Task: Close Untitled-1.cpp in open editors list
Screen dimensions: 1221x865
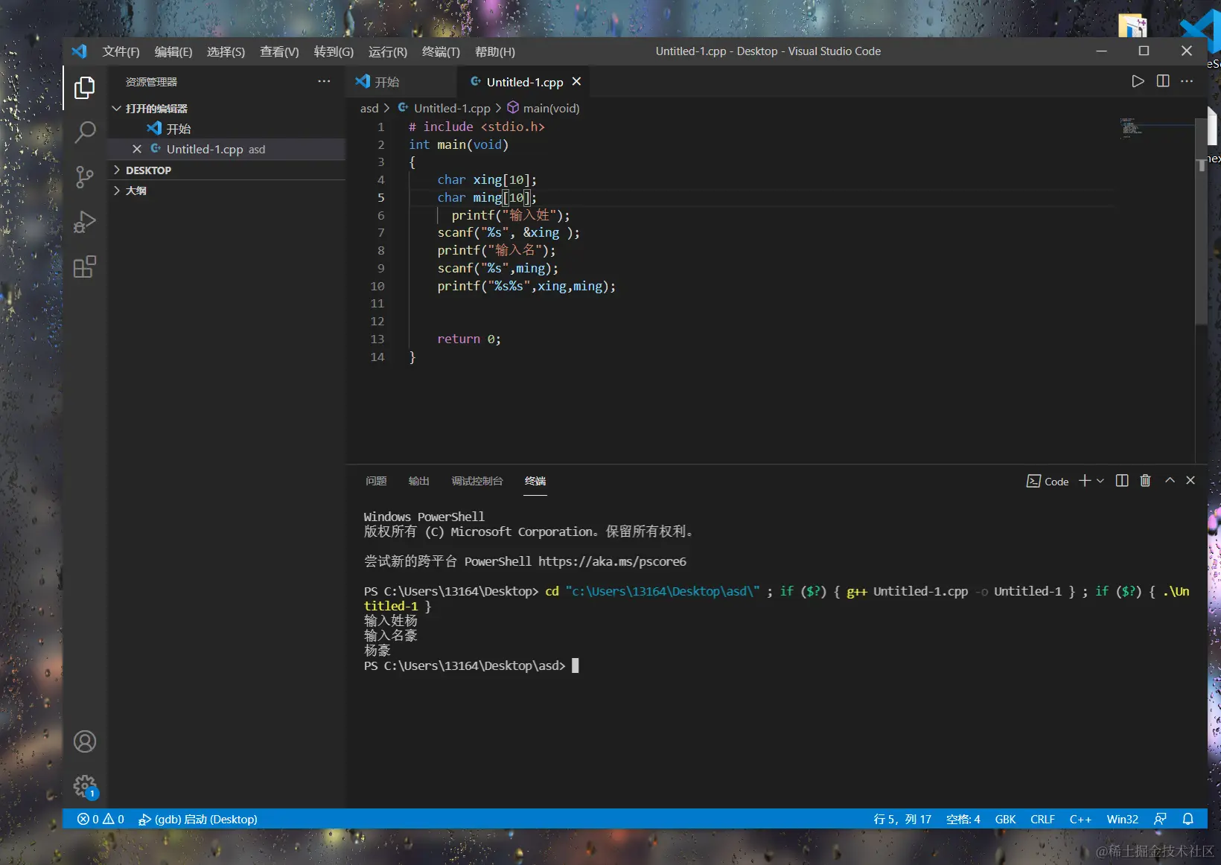Action: point(137,149)
